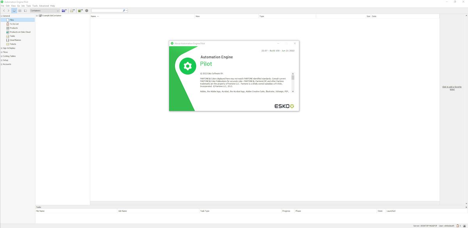The image size is (468, 228).
Task: Sort files by the Date column
Action: coord(405,16)
